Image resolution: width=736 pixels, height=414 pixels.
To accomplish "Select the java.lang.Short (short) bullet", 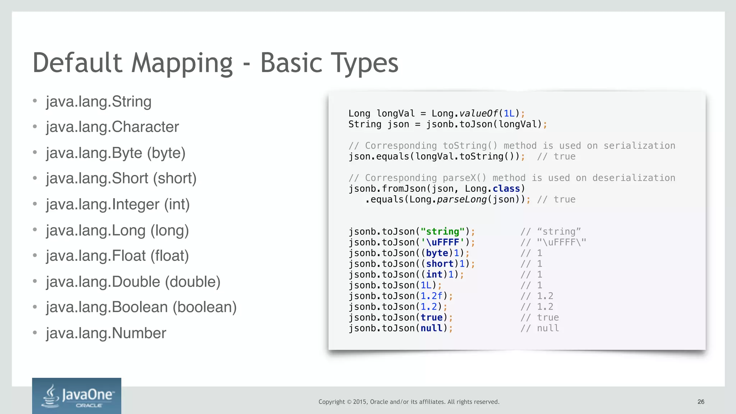I will tap(121, 178).
